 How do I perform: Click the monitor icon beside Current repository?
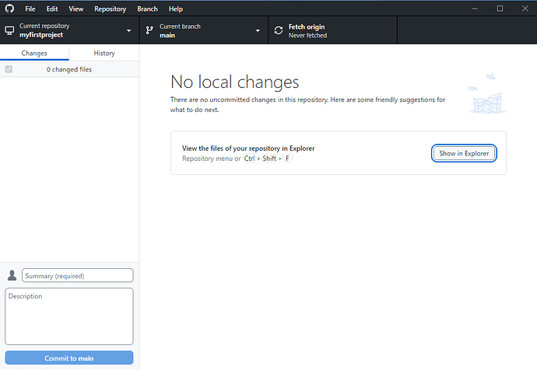click(9, 31)
